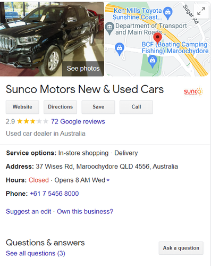211x266 pixels.
Task: Click the star rating icons
Action: coord(32,121)
